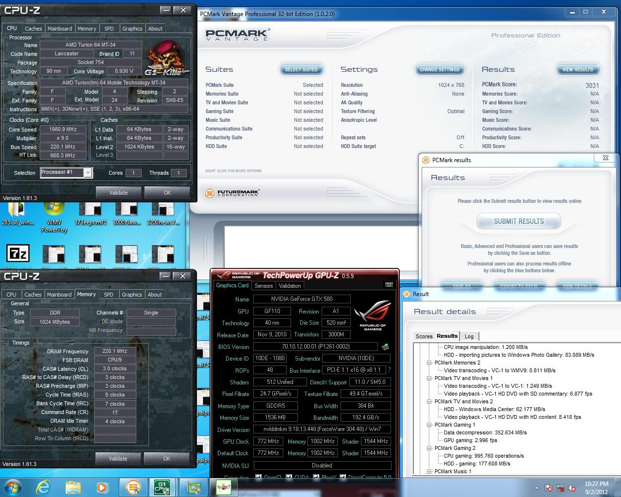Open the 7z archive desktop icon
The image size is (621, 497).
17,253
